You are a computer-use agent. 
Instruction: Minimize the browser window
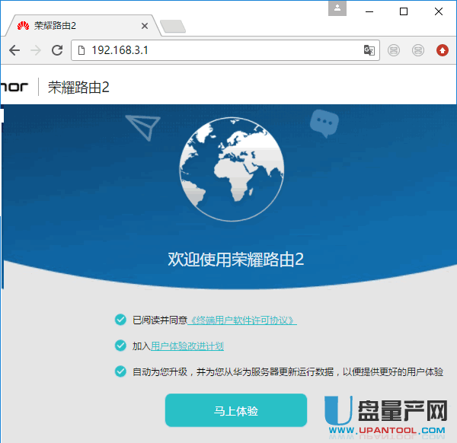coord(369,11)
